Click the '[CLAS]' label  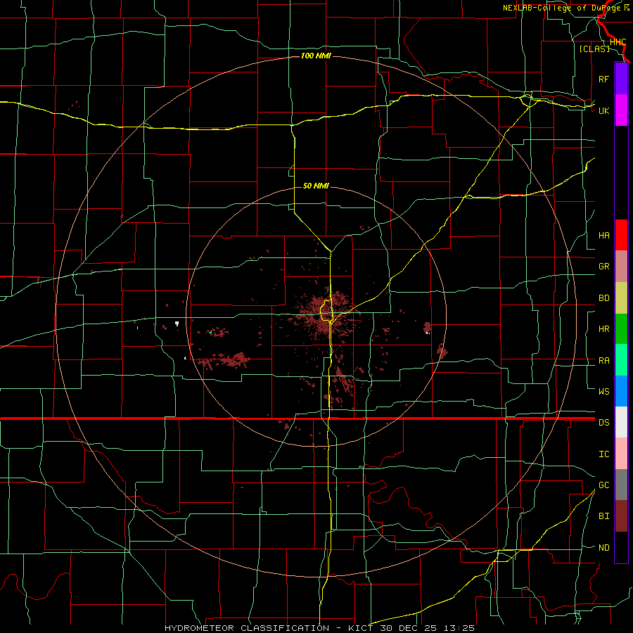pos(594,49)
